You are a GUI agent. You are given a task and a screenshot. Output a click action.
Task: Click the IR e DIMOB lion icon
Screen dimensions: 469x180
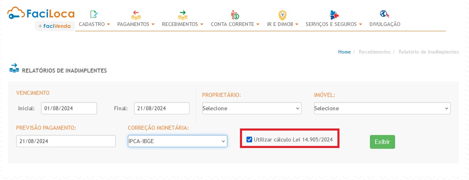[x=282, y=15]
